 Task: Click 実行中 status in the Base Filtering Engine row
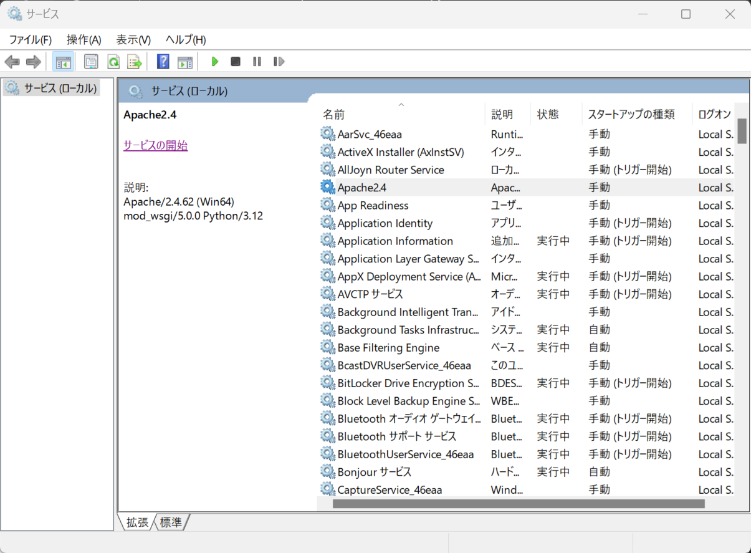tap(553, 347)
